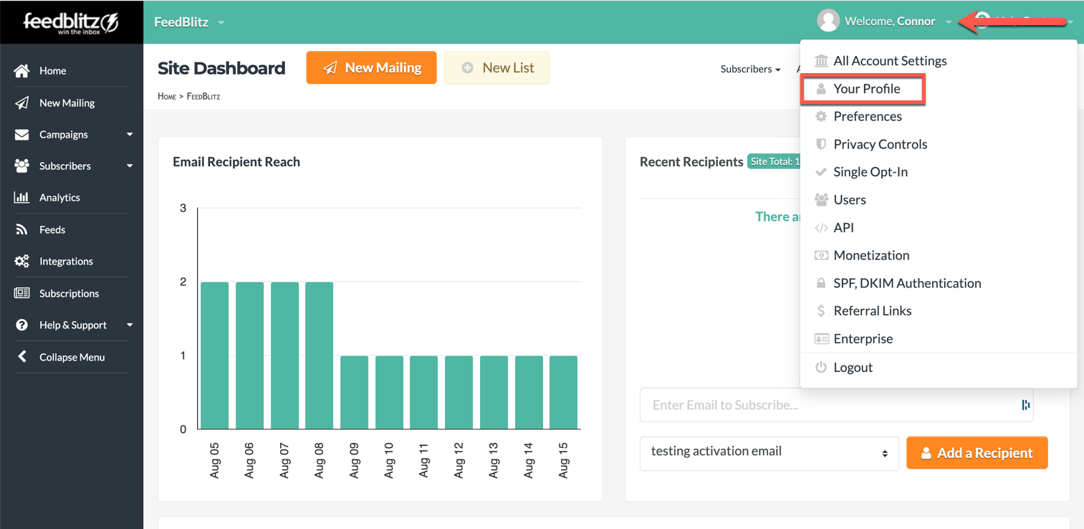Click the orange New Mailing button
This screenshot has height=529, width=1084.
click(371, 67)
